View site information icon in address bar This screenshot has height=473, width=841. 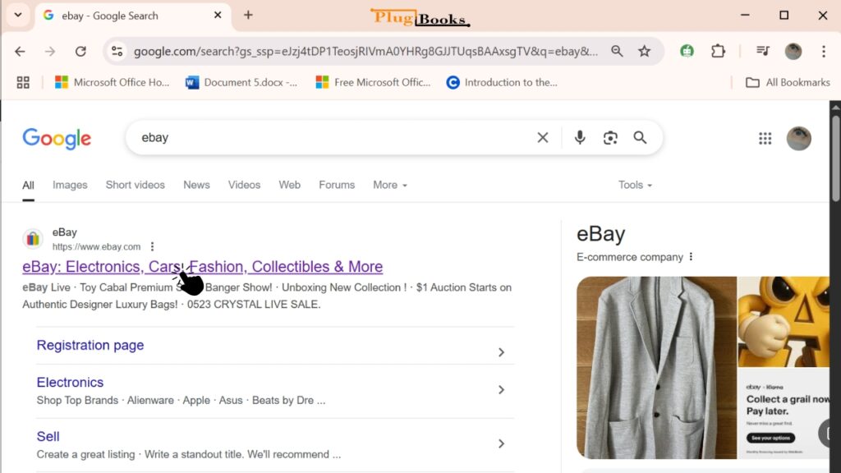[117, 52]
